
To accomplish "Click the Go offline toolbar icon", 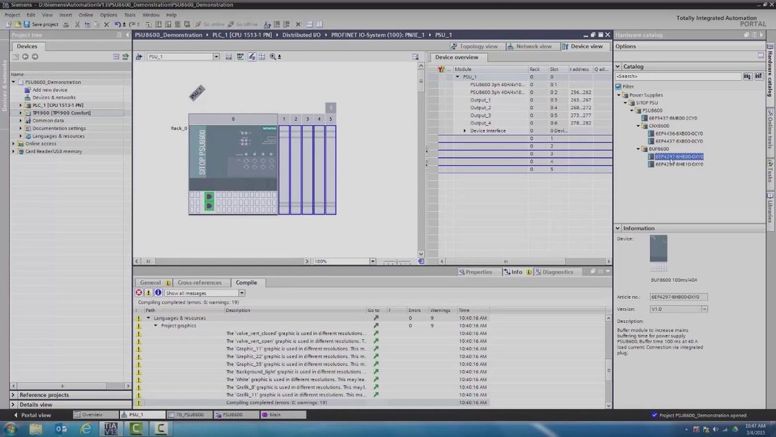I will (x=230, y=24).
